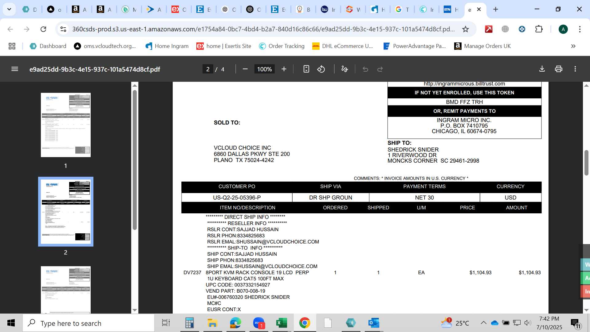Open a new browser tab
This screenshot has height=332, width=590.
[x=495, y=9]
